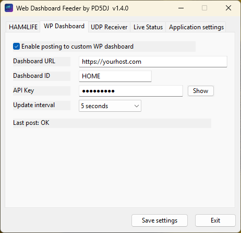Close the window with the X icon
This screenshot has width=241, height=233.
pos(228,8)
